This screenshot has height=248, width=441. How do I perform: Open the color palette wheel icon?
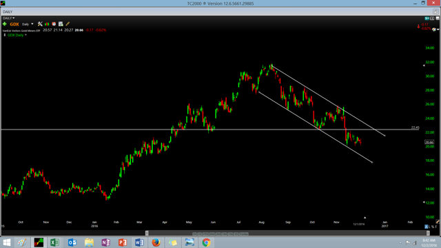(x=434, y=30)
